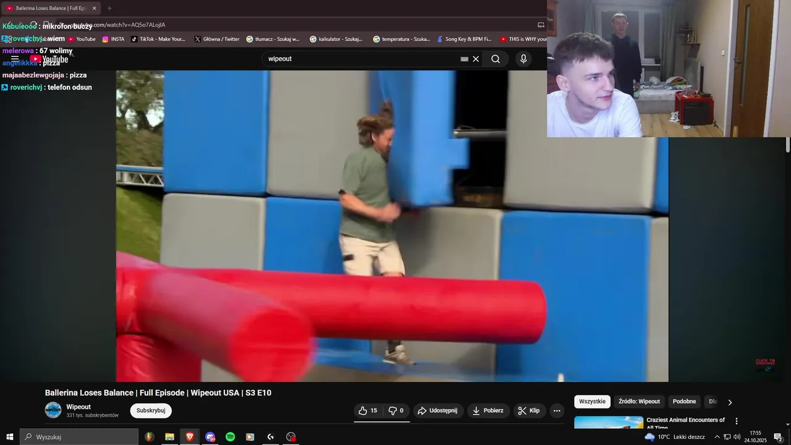The image size is (791, 445).
Task: Open the media player taskbar icon
Action: click(250, 437)
